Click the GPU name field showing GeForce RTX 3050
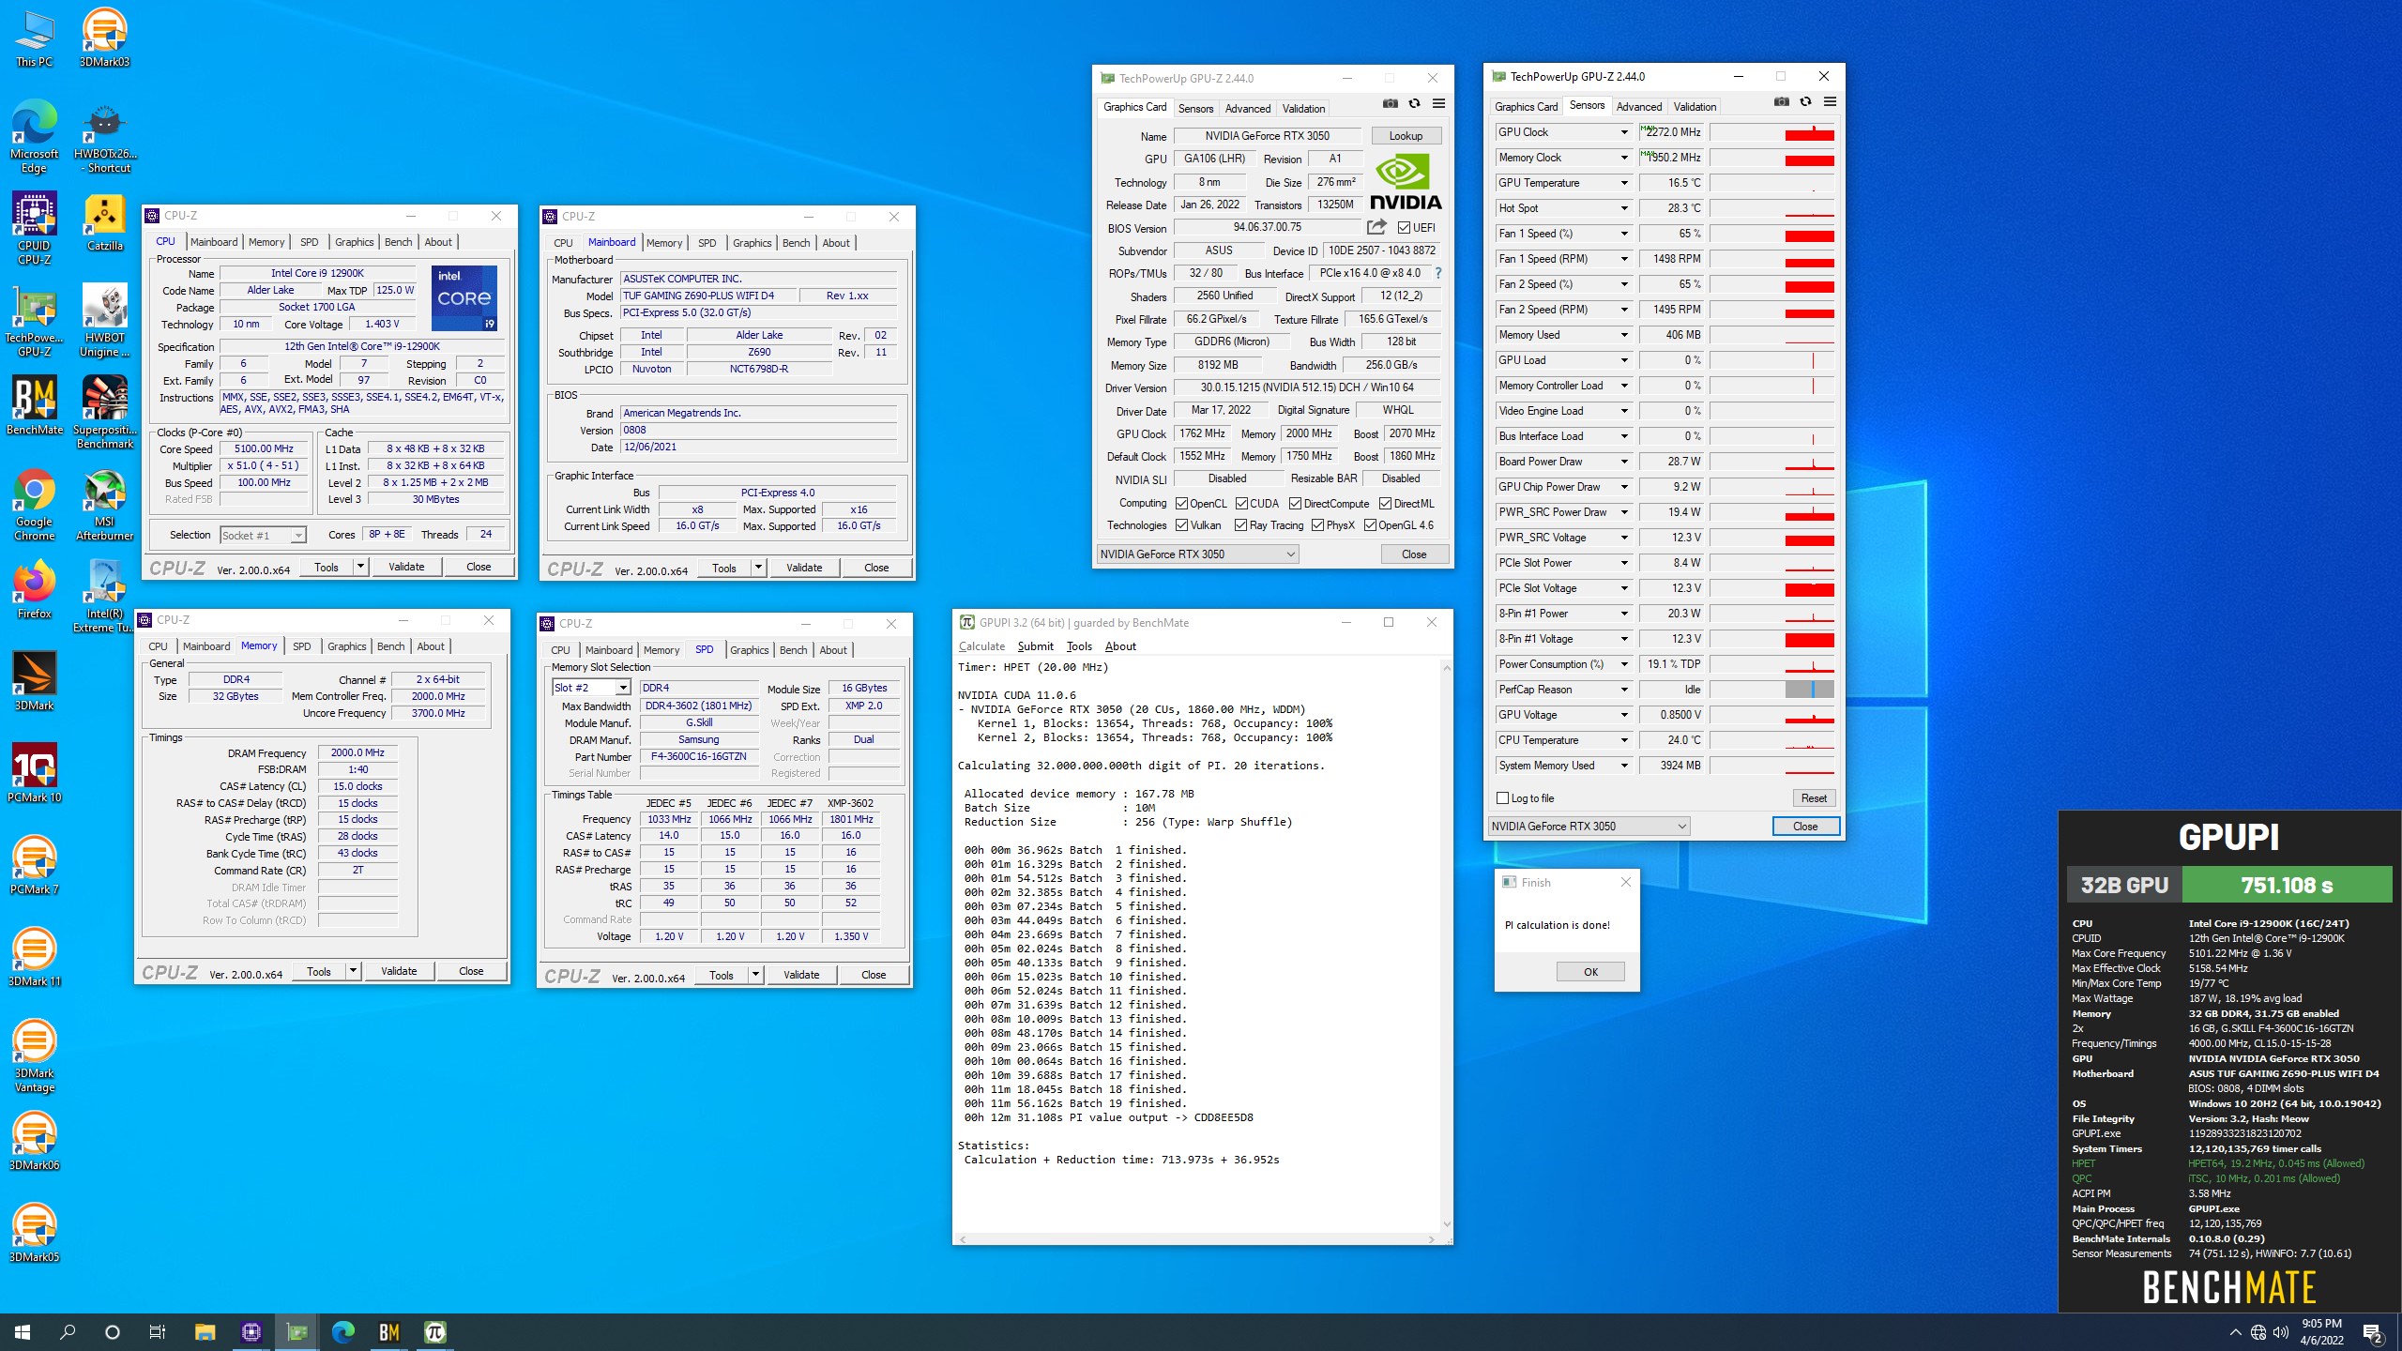The image size is (2402, 1351). 1267,136
